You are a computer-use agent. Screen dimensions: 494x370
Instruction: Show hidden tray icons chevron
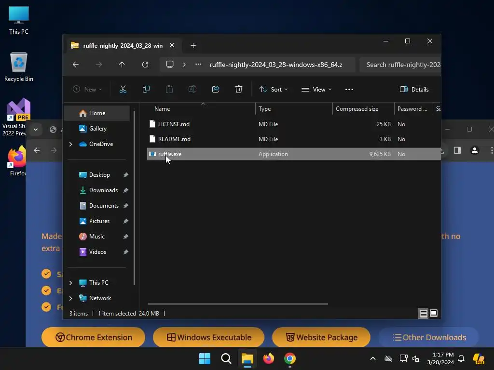(373, 358)
